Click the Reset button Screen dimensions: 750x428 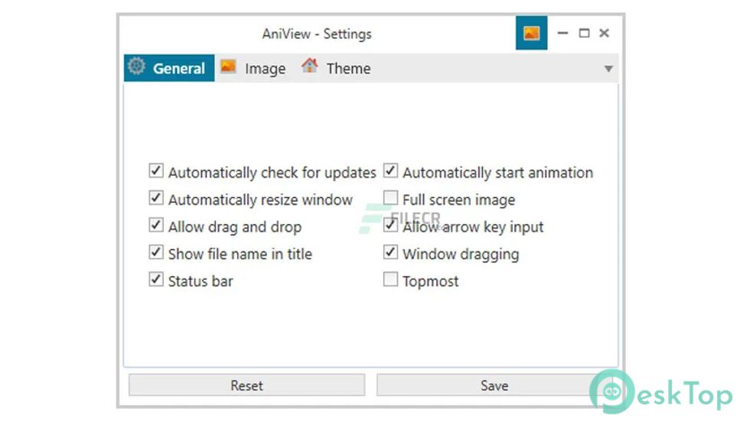click(246, 385)
